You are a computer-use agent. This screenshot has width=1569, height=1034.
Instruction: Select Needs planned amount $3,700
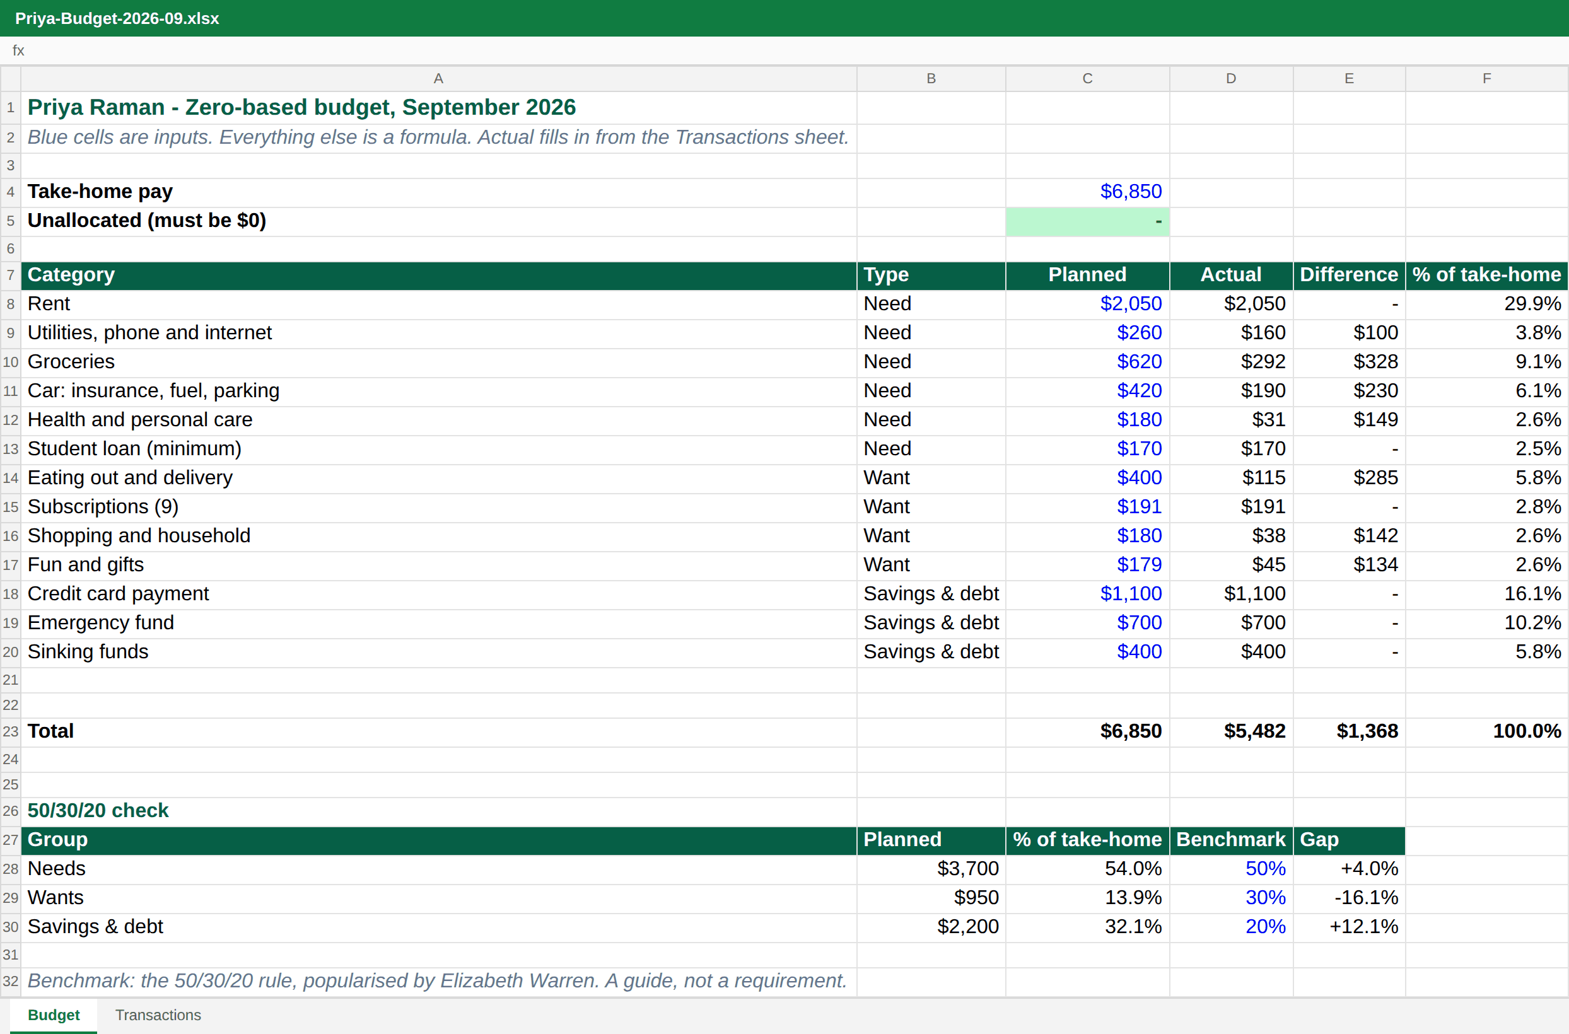click(931, 869)
